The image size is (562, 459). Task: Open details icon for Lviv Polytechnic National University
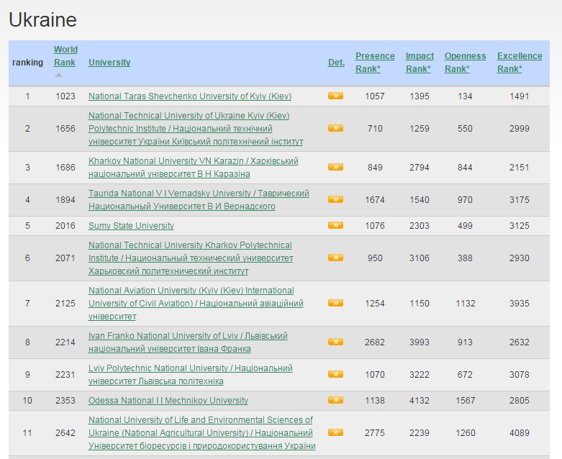coord(335,374)
